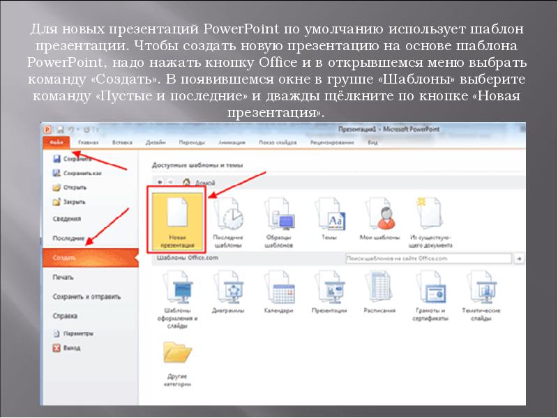The image size is (558, 418).
Task: Open the Презентации category
Action: 329,291
